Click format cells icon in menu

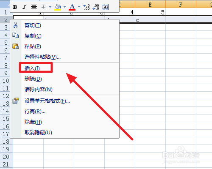[x=16, y=101]
